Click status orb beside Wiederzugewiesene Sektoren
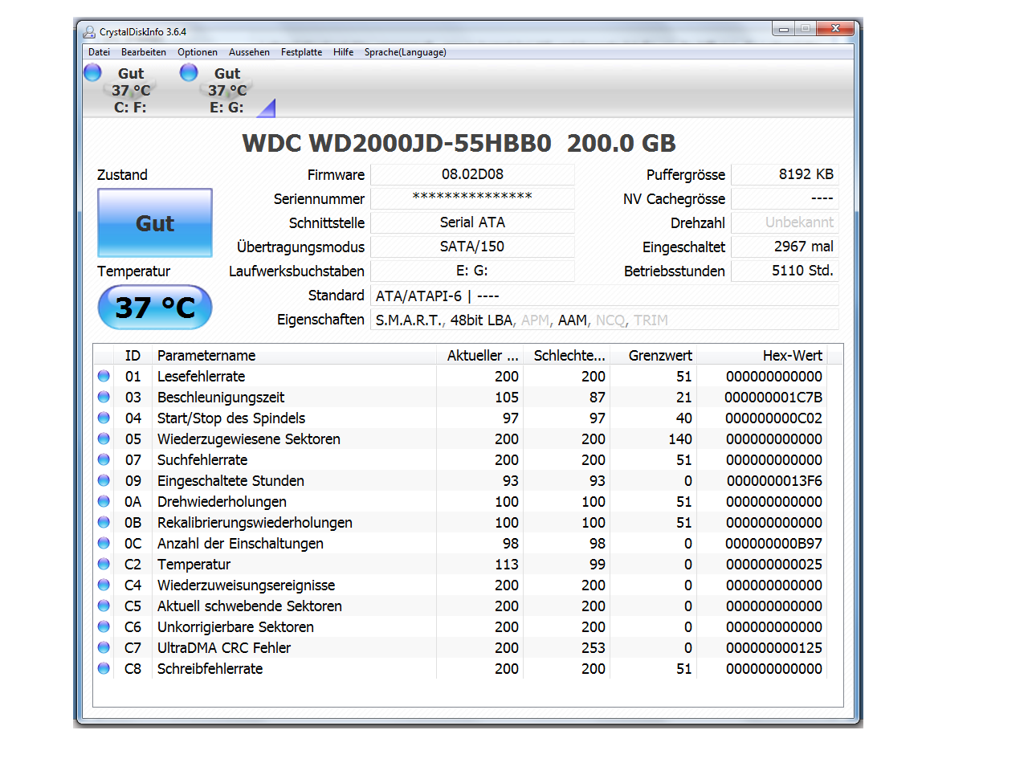The height and width of the screenshot is (771, 1028). coord(104,439)
